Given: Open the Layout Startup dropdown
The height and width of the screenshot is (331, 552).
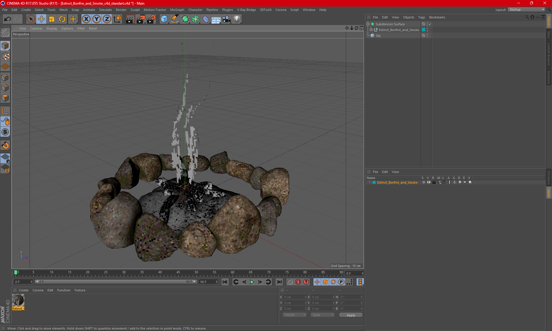Looking at the screenshot, I should coord(526,9).
